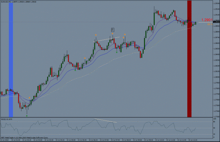Select the dark red vertical session band
220x142 pixels.
(x=189, y=59)
